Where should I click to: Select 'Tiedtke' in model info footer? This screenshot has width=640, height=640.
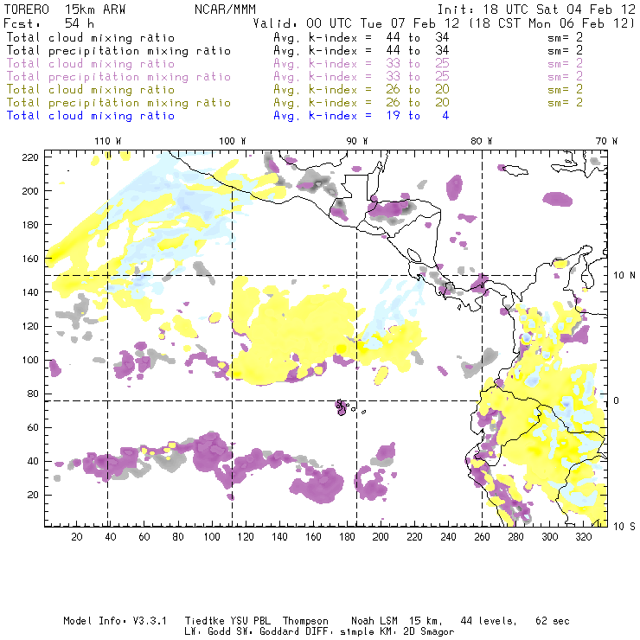pyautogui.click(x=205, y=621)
